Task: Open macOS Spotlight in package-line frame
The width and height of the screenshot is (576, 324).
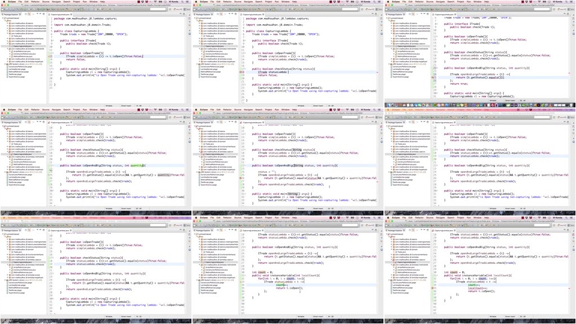Action: click(x=182, y=2)
